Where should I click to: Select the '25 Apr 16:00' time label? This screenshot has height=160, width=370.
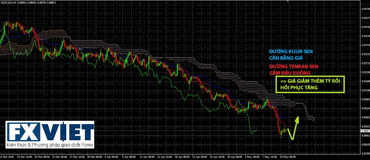[217, 157]
